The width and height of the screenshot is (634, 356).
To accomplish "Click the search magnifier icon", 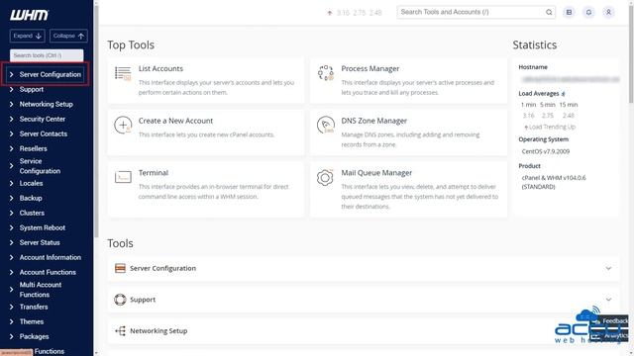I will (x=549, y=12).
